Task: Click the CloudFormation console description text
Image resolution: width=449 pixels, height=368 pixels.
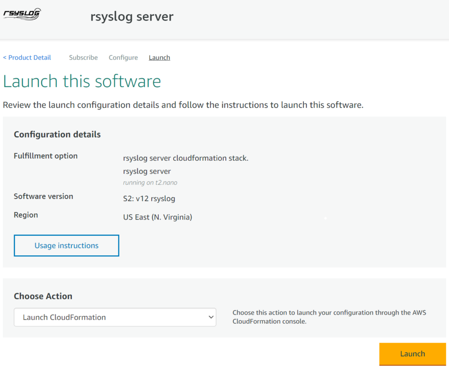Action: pyautogui.click(x=329, y=317)
